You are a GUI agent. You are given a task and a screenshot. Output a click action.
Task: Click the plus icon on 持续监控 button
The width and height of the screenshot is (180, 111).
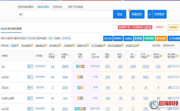tap(150, 14)
